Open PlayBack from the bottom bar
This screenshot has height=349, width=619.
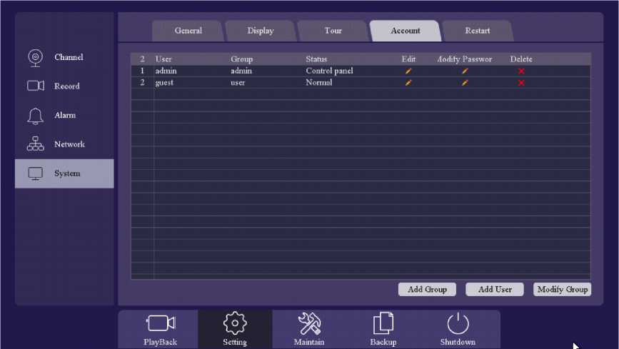[x=160, y=329]
